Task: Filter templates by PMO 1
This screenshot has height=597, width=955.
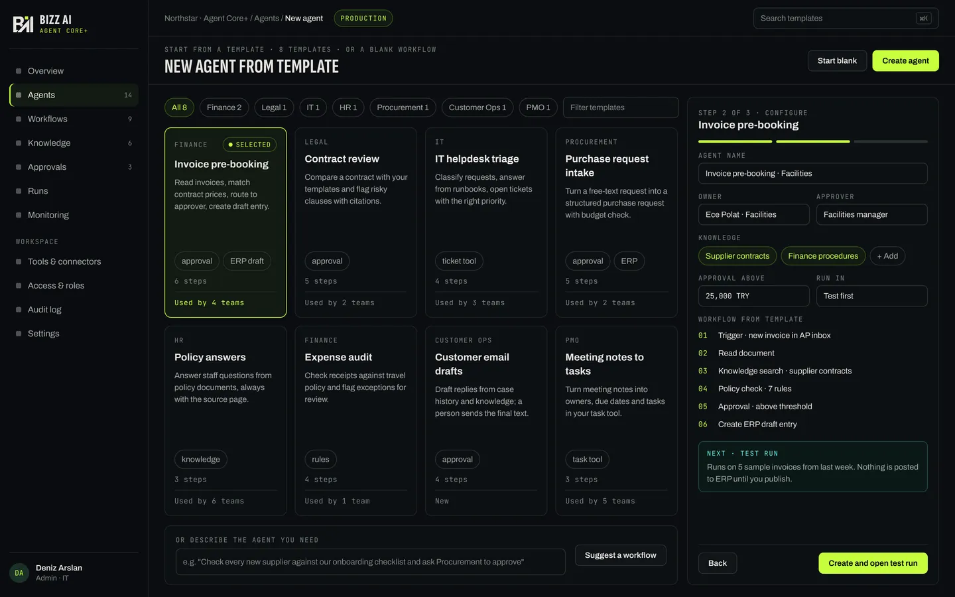Action: point(538,107)
